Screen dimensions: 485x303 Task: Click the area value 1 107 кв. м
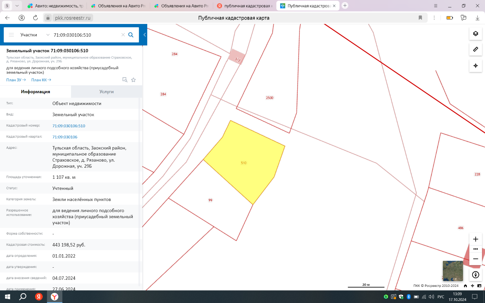[x=64, y=177]
